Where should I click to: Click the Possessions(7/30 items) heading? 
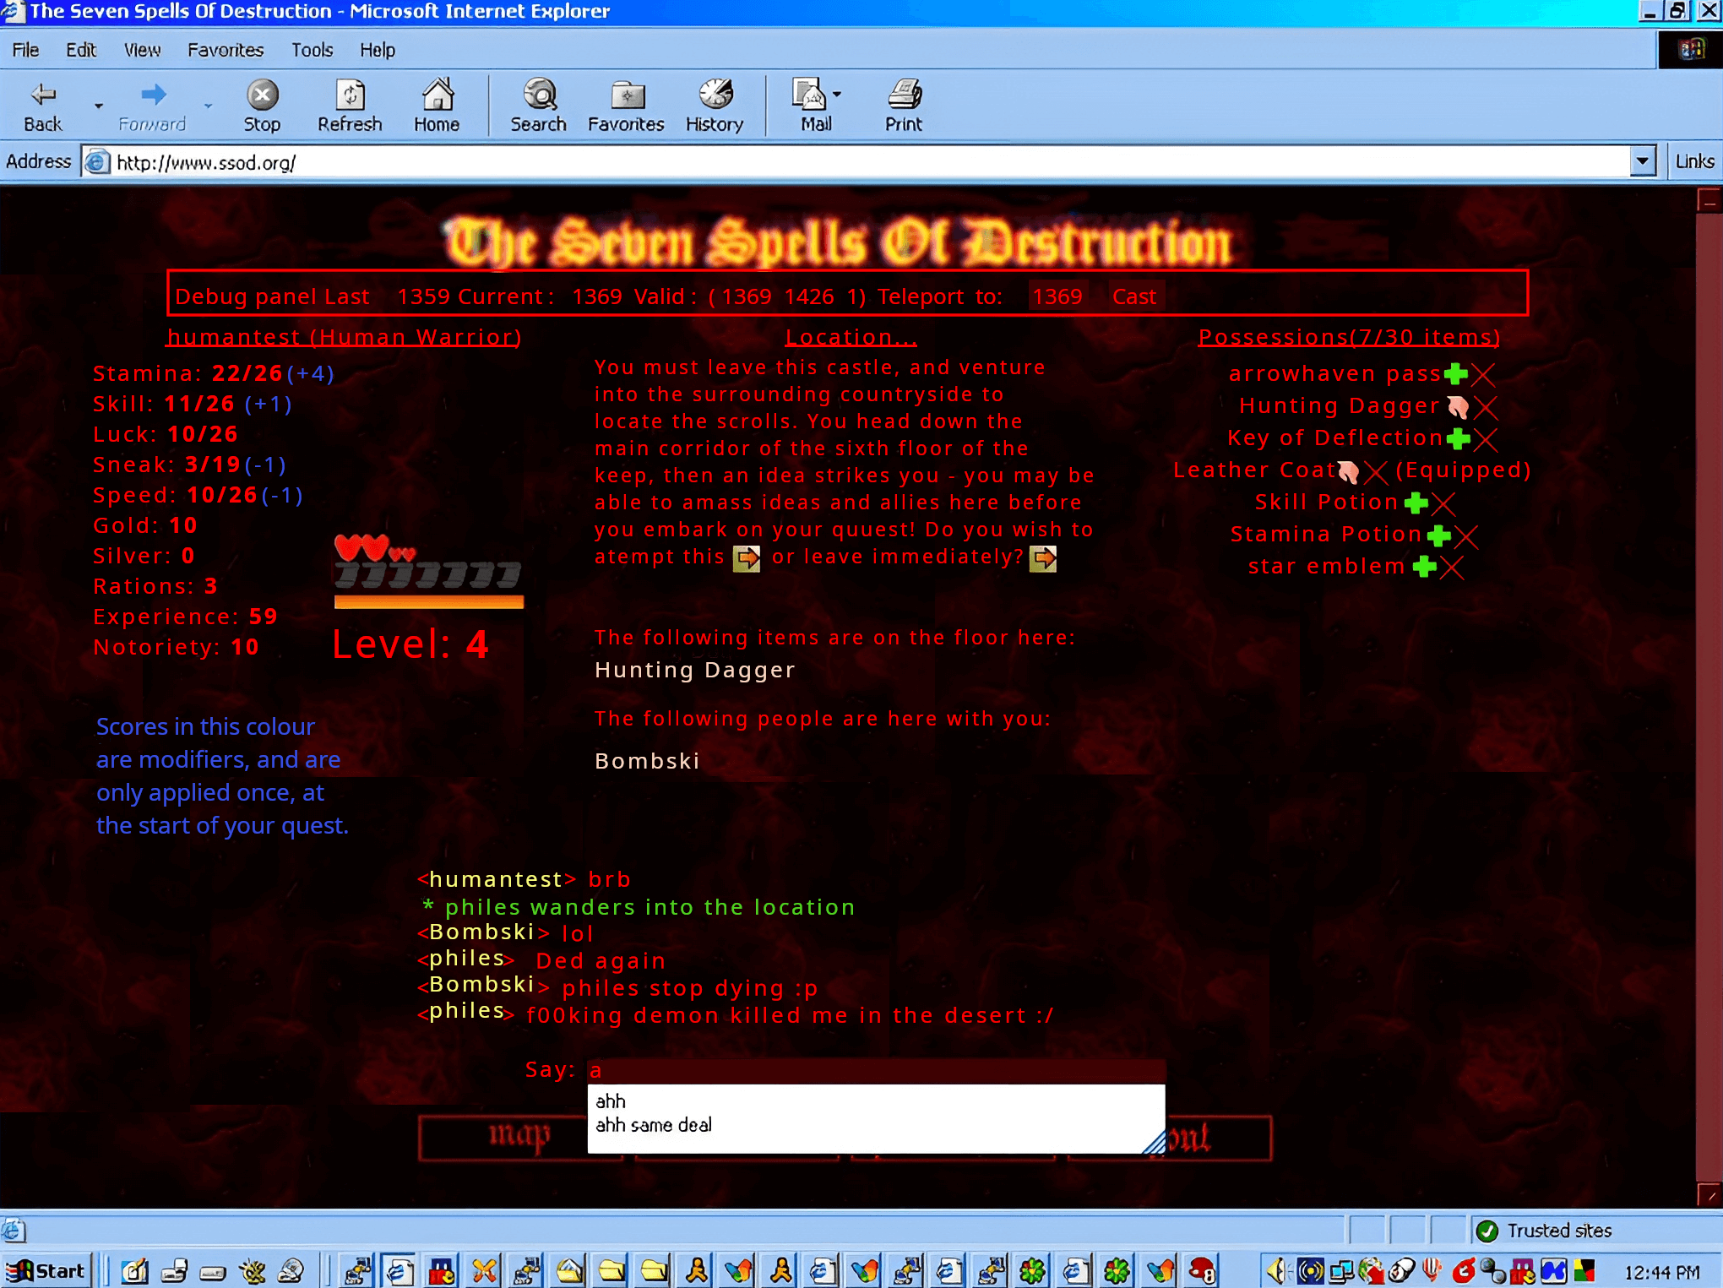(1349, 337)
